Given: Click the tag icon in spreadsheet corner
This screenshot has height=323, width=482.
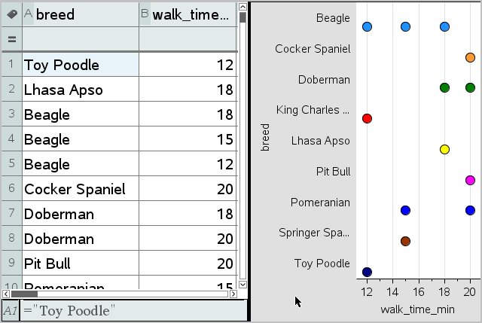Looking at the screenshot, I should point(11,14).
